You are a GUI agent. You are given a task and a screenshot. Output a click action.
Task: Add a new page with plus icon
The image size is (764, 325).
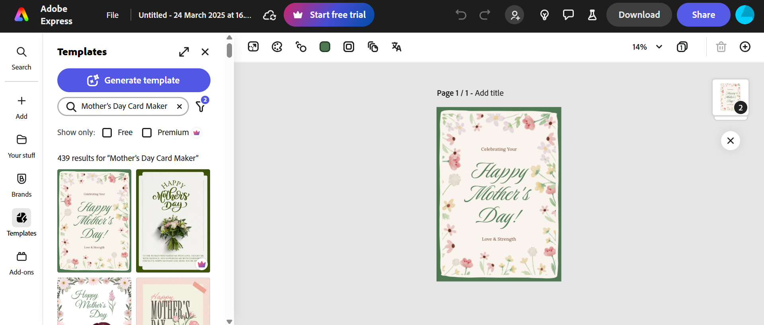745,47
